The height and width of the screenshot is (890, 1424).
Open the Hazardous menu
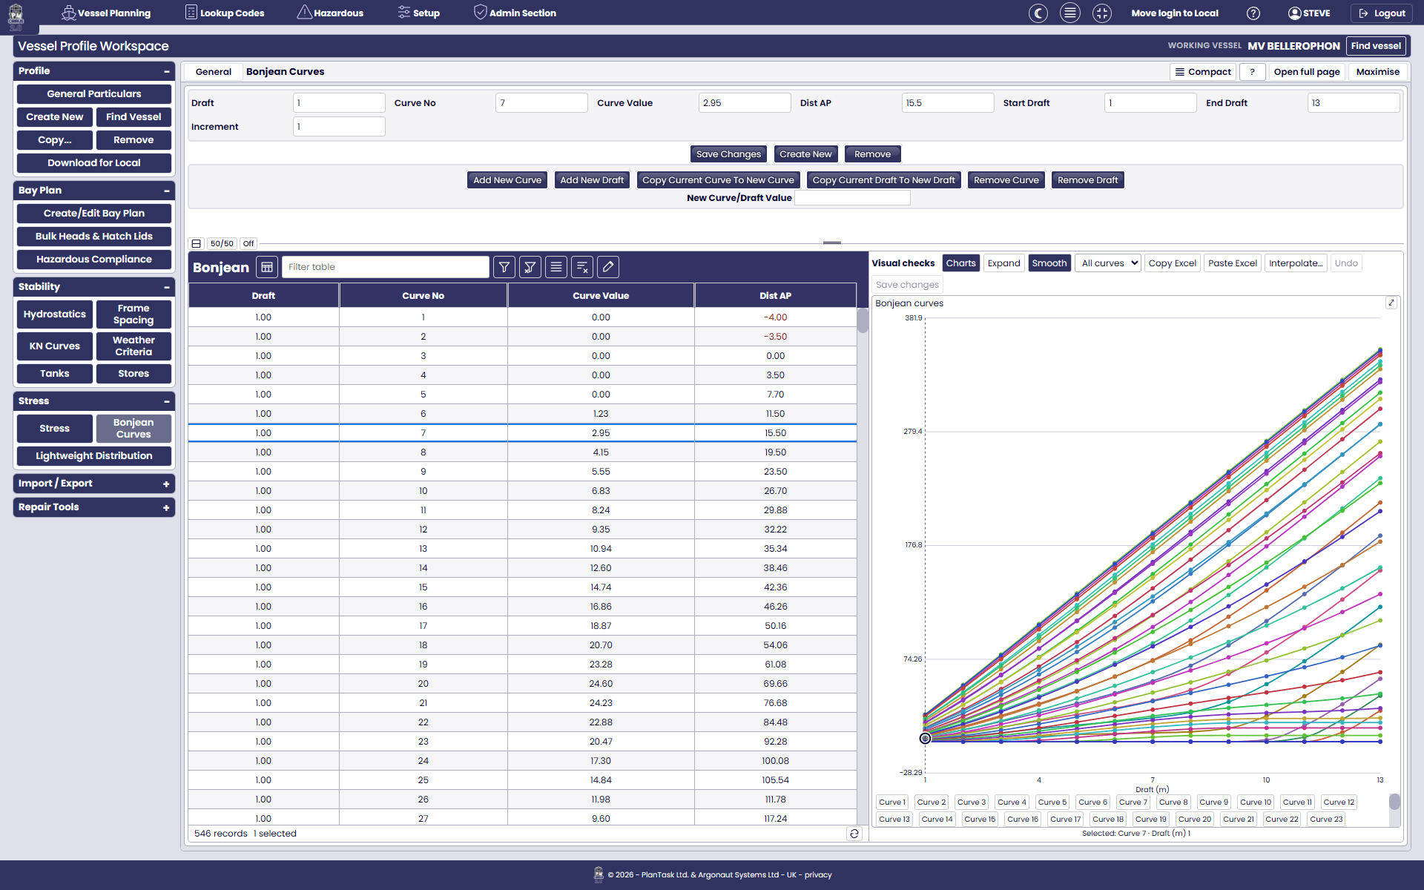coord(330,13)
